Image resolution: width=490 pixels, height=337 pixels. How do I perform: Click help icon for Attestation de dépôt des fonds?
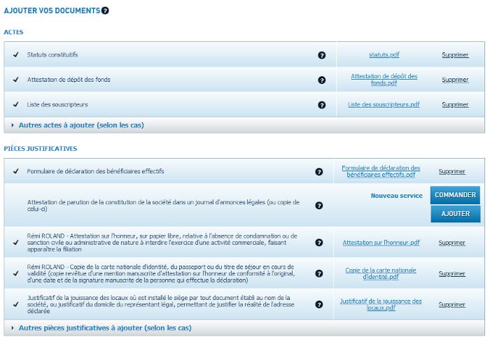click(321, 80)
